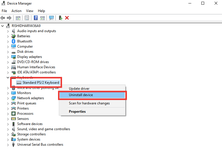Choose Update driver from context menu
The height and width of the screenshot is (154, 222).
[x=92, y=89]
